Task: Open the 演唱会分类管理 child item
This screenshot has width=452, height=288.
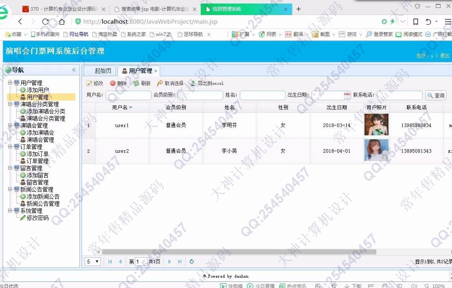Action: click(x=45, y=118)
